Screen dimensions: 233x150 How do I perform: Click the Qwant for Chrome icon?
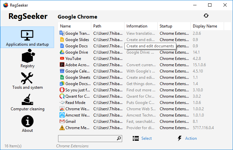pyautogui.click(x=62, y=96)
